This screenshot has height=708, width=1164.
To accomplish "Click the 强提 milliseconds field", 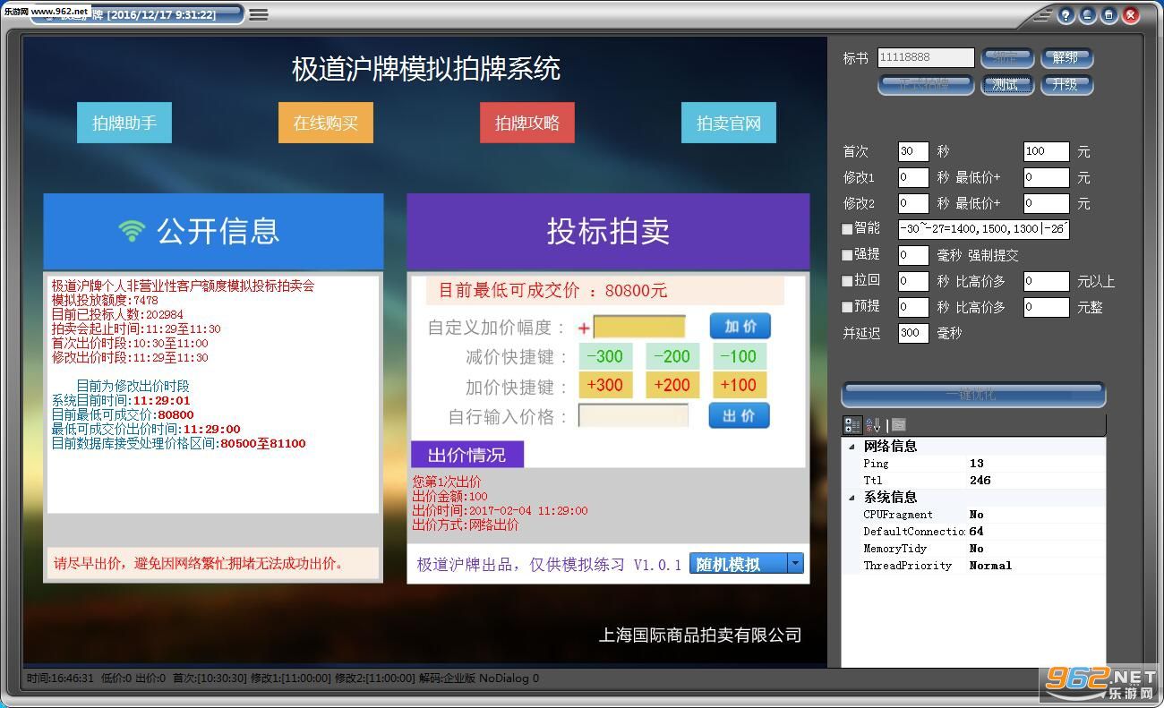I will 913,255.
